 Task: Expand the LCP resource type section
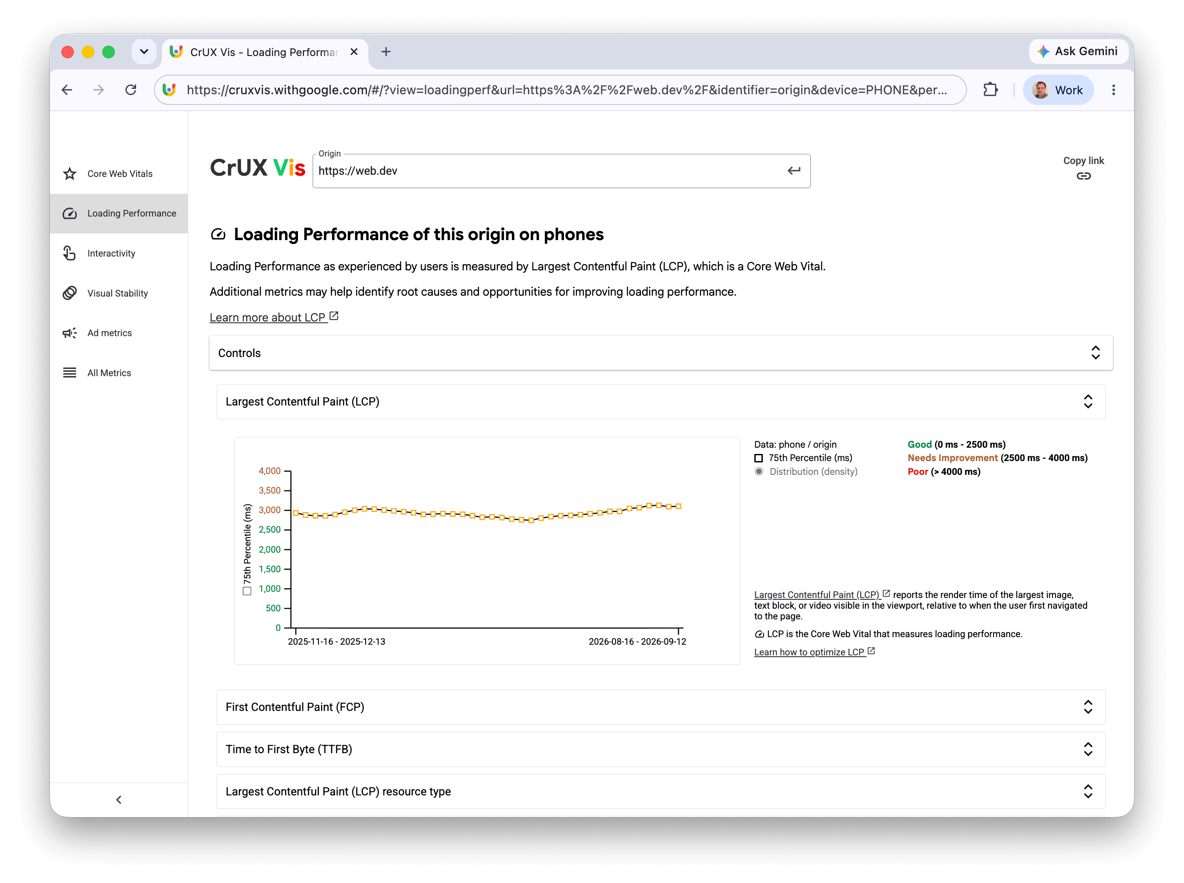(660, 791)
